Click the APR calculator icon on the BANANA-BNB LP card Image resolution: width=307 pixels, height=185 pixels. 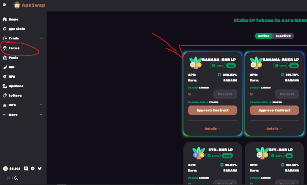click(x=219, y=75)
